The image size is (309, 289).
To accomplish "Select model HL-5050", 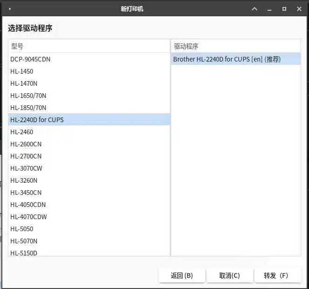I will tap(89, 229).
